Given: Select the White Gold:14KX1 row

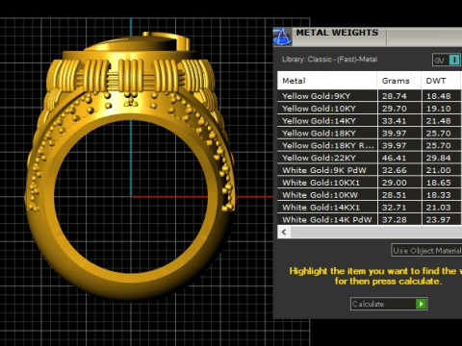Looking at the screenshot, I should pyautogui.click(x=370, y=208).
